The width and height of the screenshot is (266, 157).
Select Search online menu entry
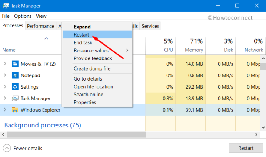pos(97,95)
